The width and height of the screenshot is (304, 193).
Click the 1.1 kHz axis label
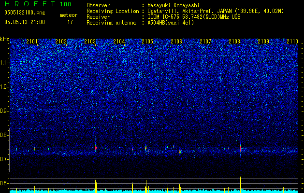point(4,63)
